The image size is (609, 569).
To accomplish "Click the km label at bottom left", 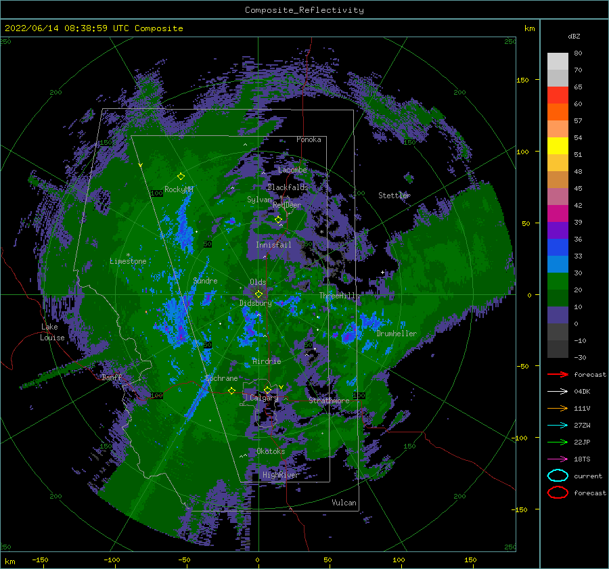I will click(x=10, y=562).
